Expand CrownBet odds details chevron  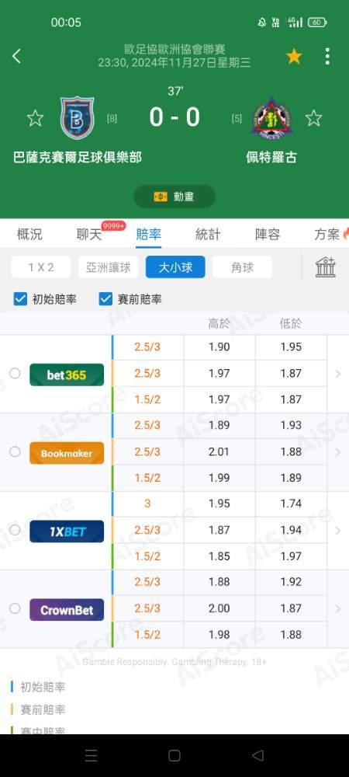coord(338,608)
